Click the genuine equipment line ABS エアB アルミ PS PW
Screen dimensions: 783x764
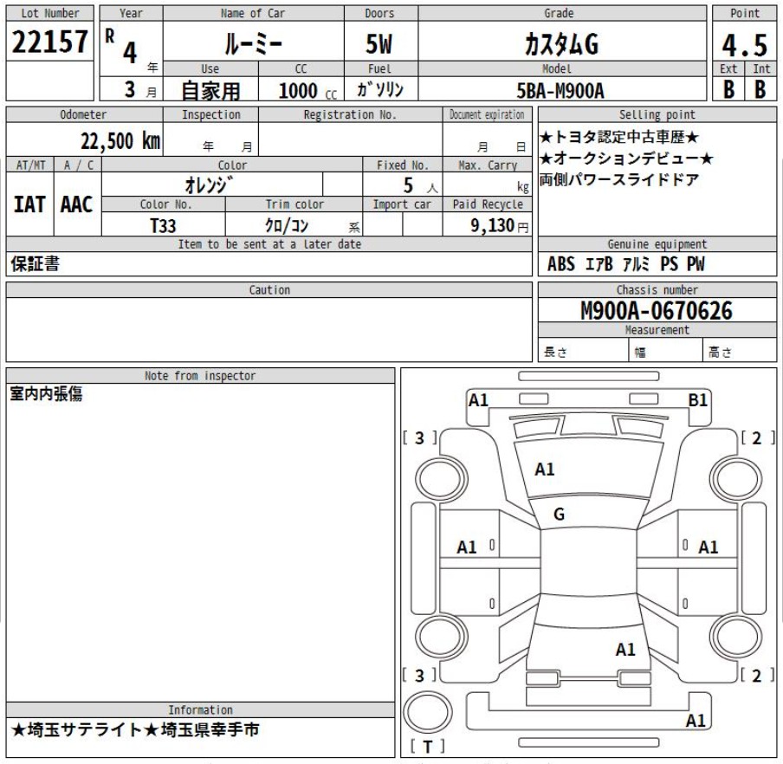point(625,263)
